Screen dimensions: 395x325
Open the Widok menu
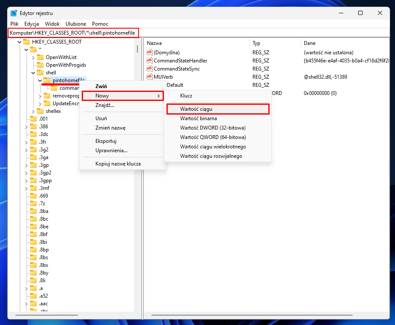point(52,24)
